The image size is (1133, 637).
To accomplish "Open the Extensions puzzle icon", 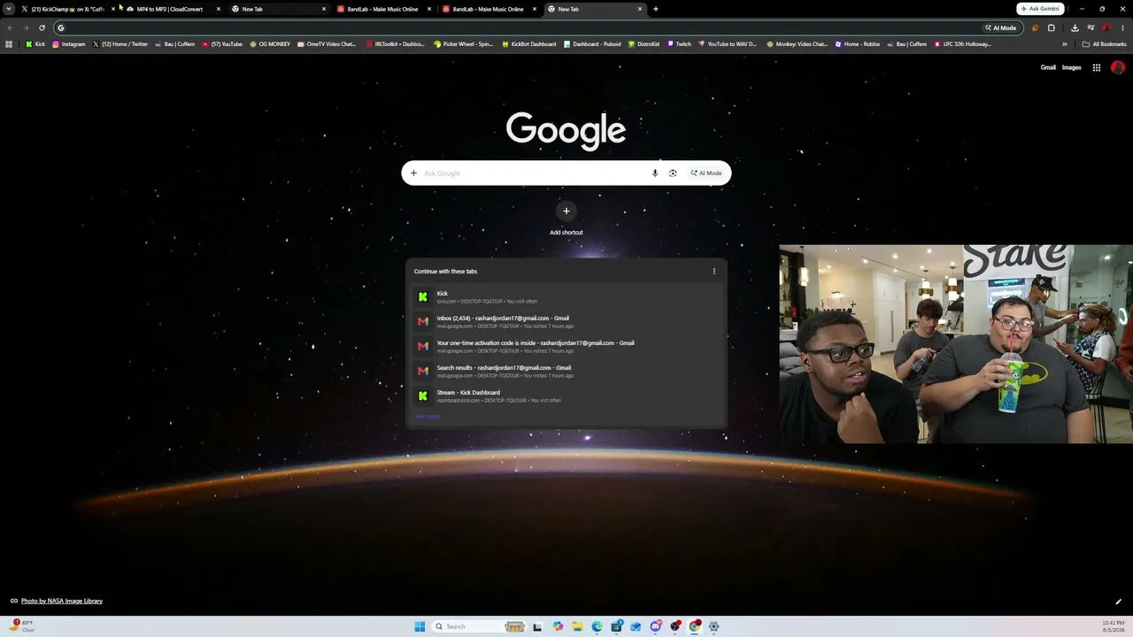I will (x=1052, y=27).
